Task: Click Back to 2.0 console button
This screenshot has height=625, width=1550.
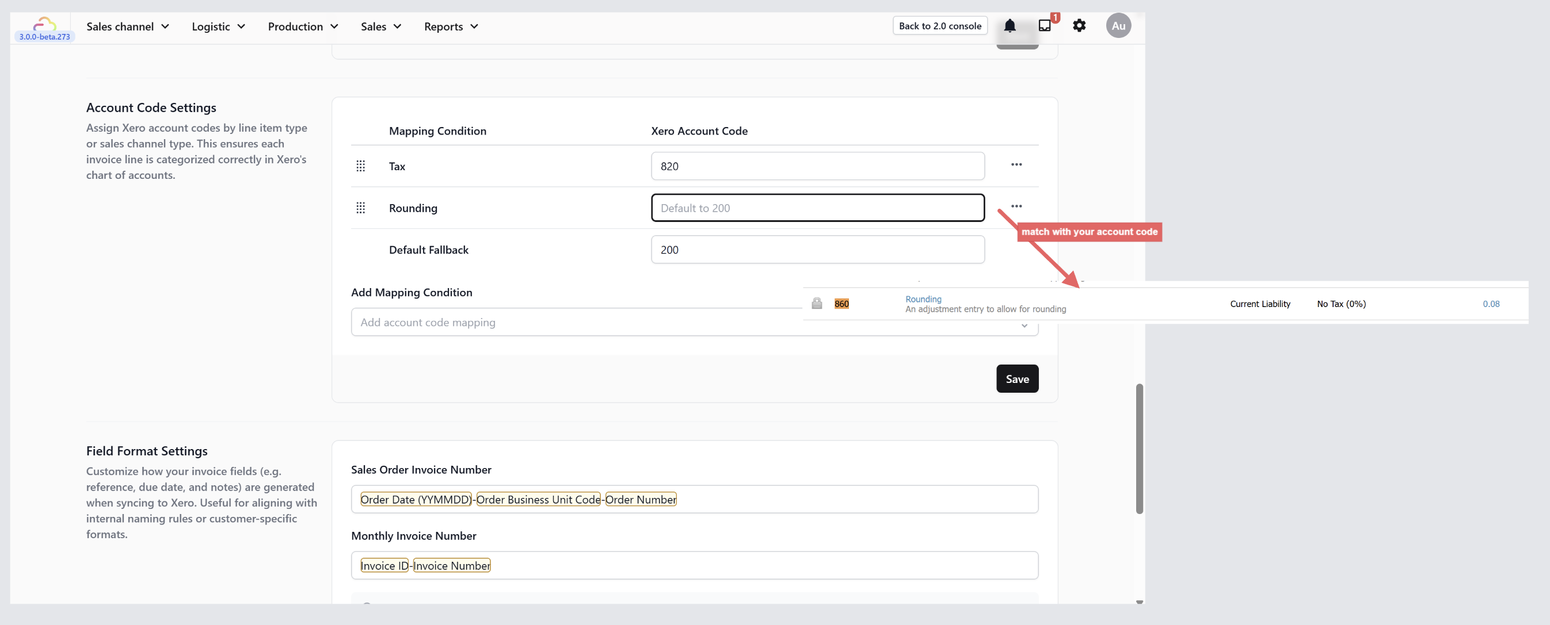Action: [939, 26]
